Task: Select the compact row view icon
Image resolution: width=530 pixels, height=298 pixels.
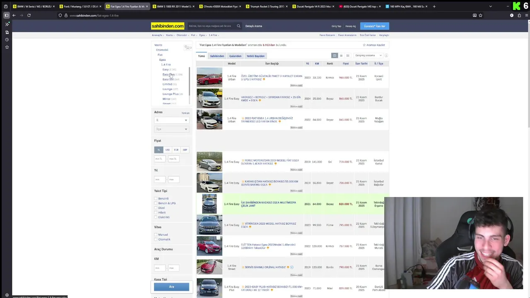Action: [341, 55]
